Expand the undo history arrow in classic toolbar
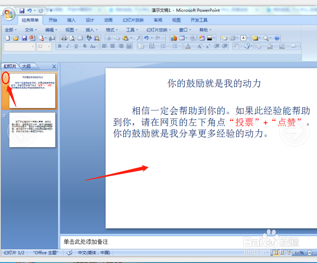317x263 pixels. pyautogui.click(x=151, y=38)
